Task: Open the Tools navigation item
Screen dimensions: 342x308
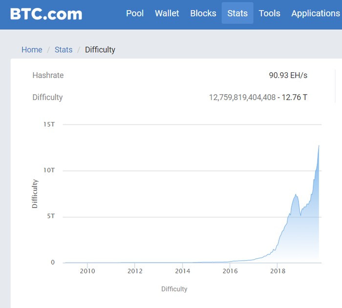Action: 269,13
